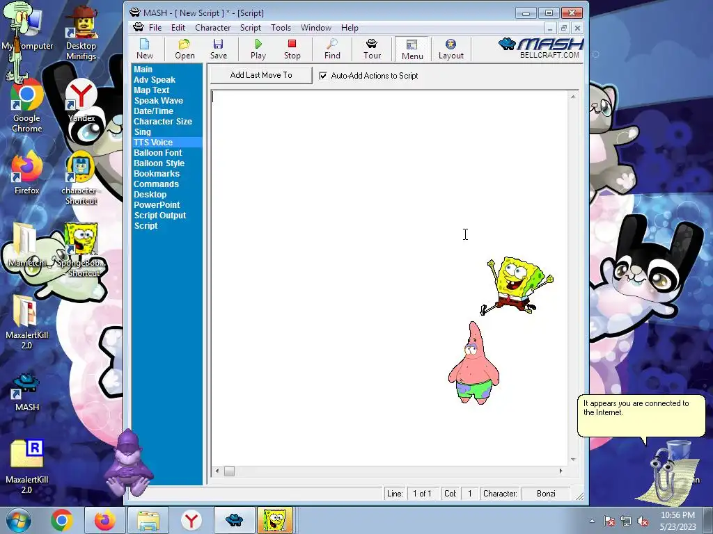Open Character Size in the sidebar
This screenshot has height=534, width=713.
tap(163, 121)
